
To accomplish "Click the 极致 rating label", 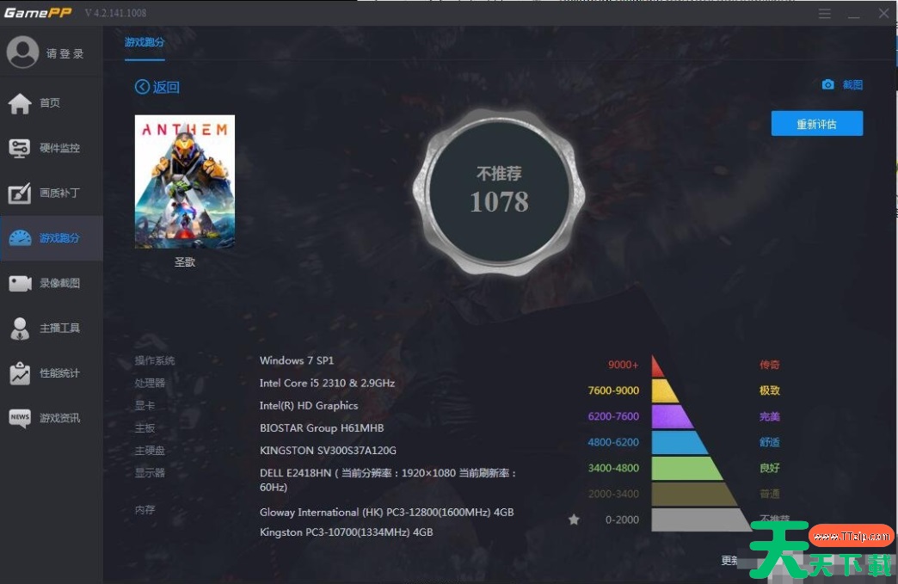I will 770,390.
